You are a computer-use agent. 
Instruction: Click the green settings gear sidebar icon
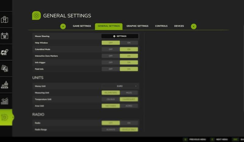(x=5, y=117)
